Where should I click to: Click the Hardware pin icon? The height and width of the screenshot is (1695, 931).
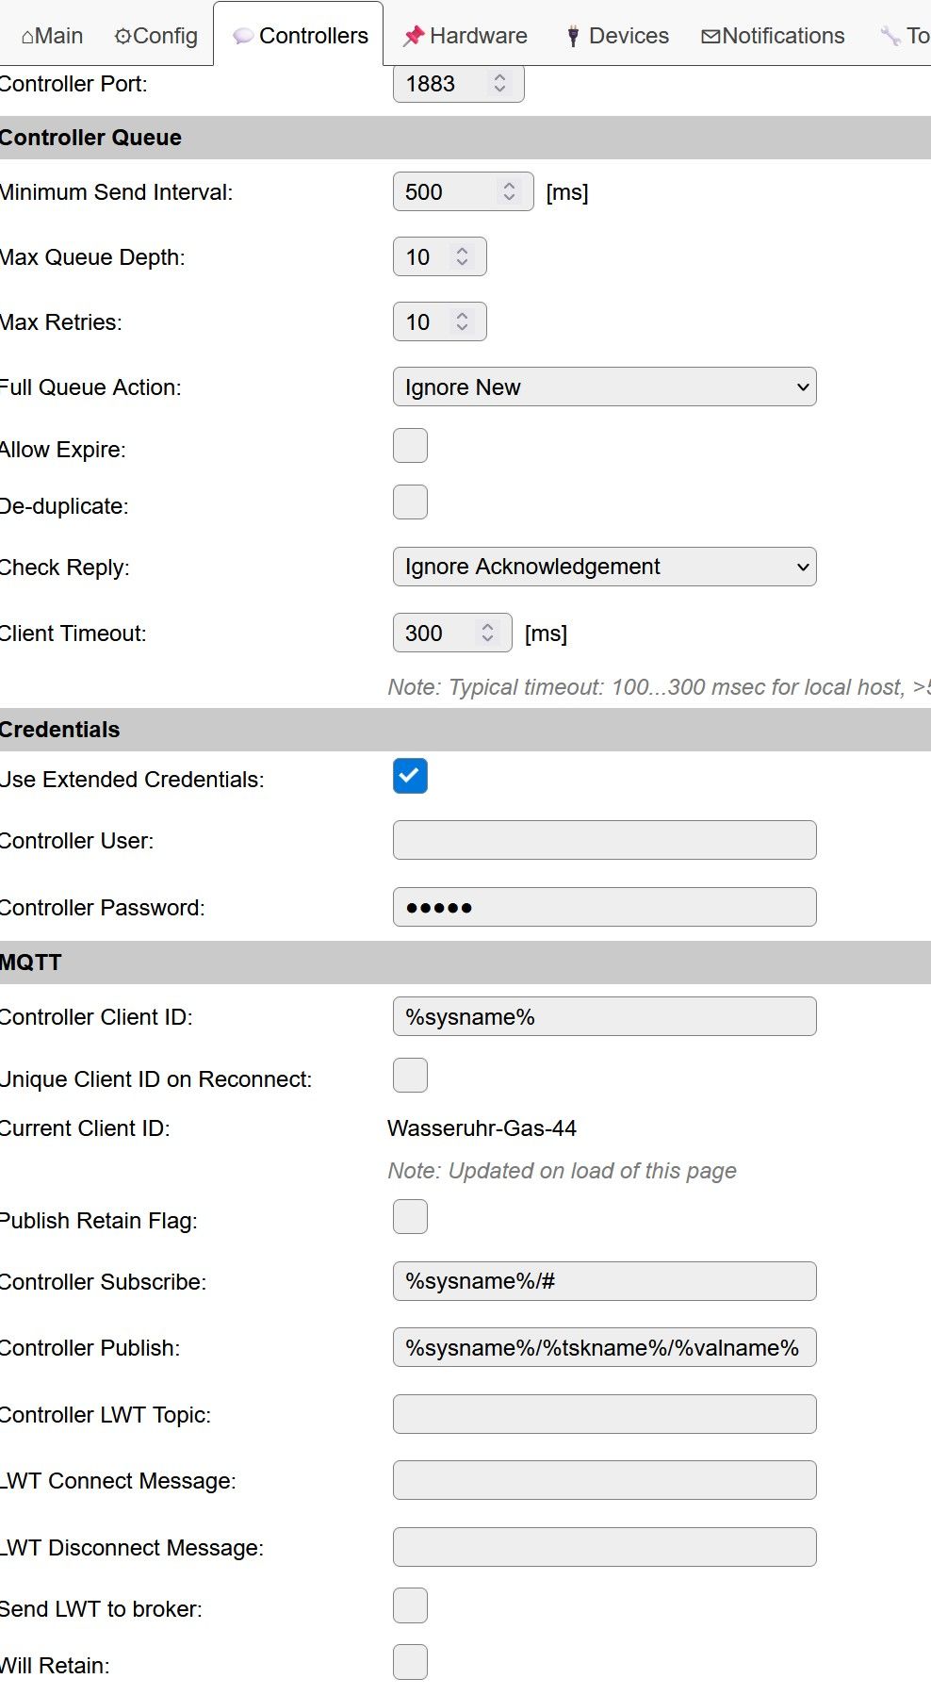coord(413,36)
